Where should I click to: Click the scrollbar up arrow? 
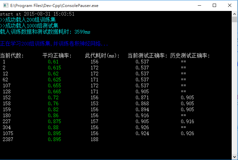234,14
